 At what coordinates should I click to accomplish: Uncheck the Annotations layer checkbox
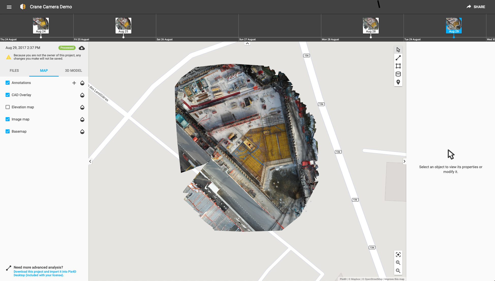pyautogui.click(x=8, y=83)
